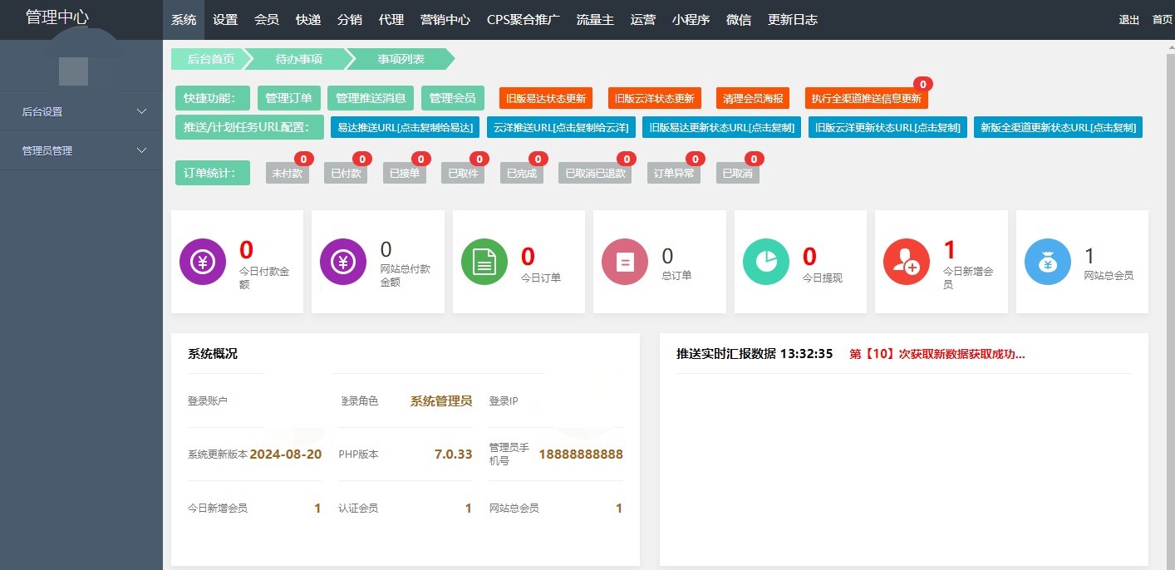The image size is (1175, 570).
Task: Click the orange 清理会员海报 button
Action: coord(752,98)
